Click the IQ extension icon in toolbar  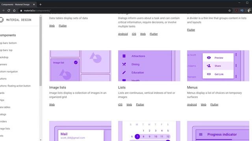pos(242,11)
